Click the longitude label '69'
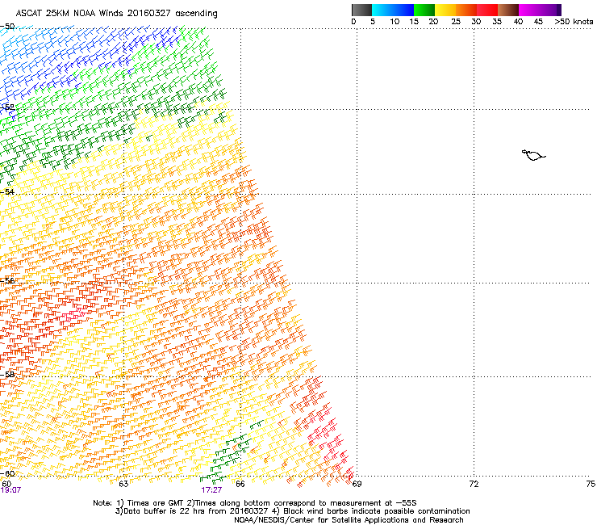This screenshot has height=525, width=597. [357, 484]
